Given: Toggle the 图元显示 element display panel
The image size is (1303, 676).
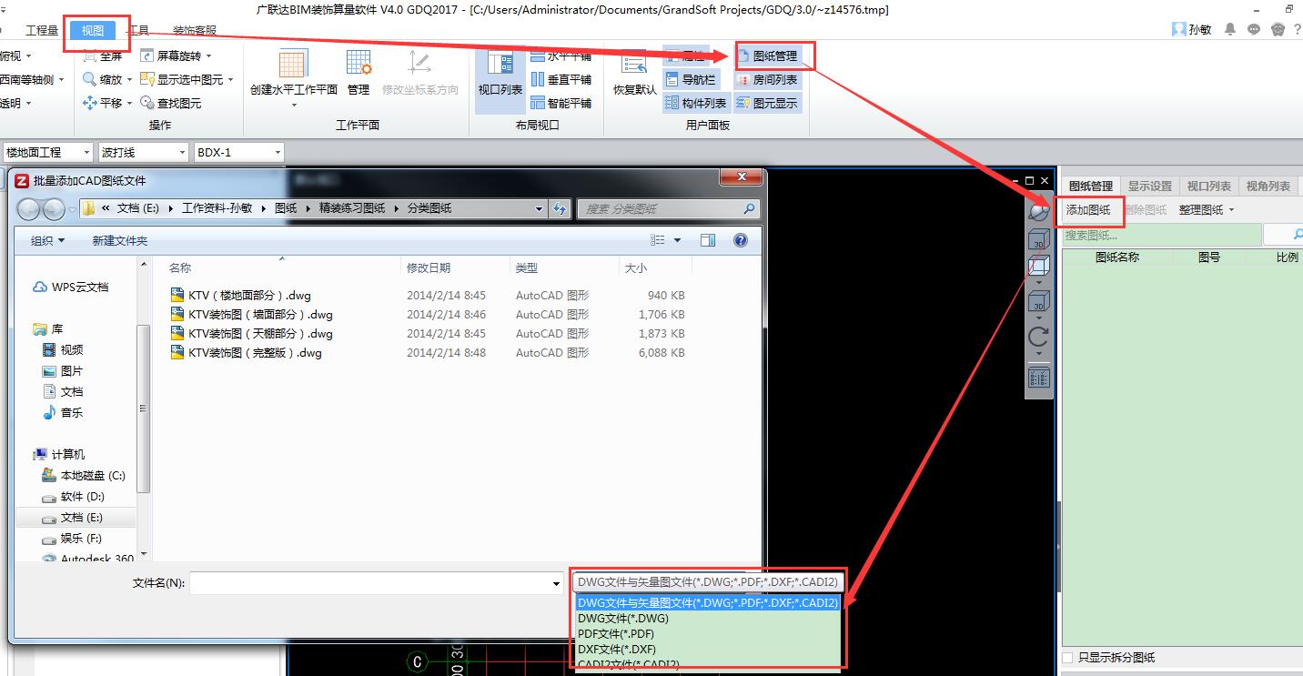Looking at the screenshot, I should coord(766,104).
